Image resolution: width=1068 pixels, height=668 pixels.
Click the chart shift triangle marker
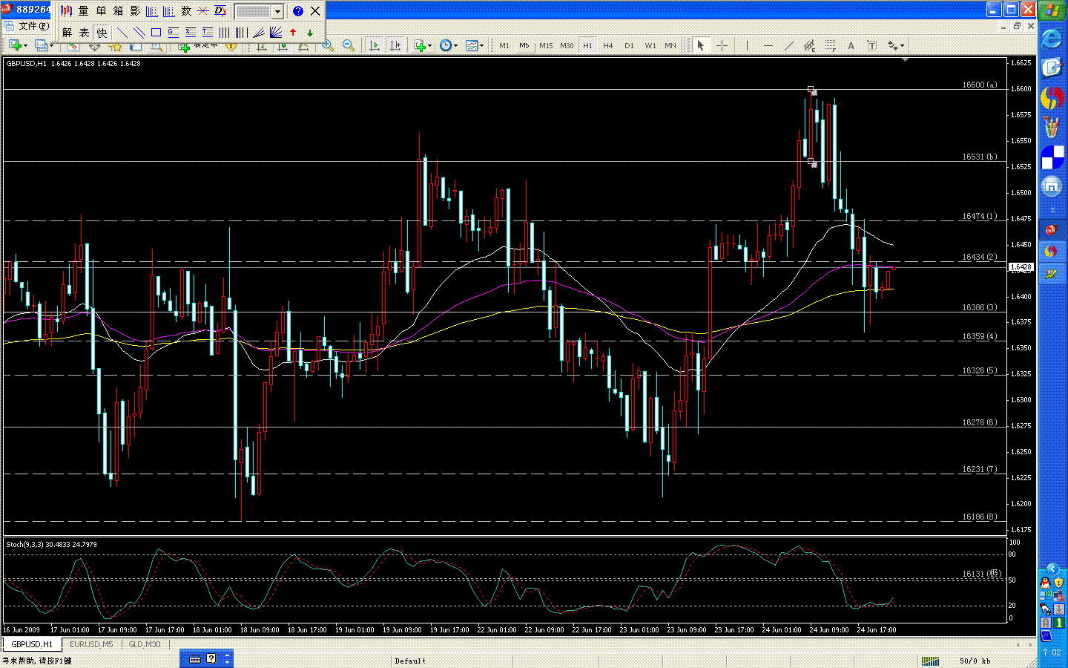[x=905, y=60]
